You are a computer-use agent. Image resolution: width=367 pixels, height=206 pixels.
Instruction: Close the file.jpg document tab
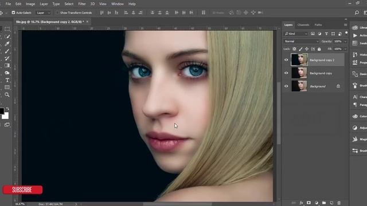(87, 22)
